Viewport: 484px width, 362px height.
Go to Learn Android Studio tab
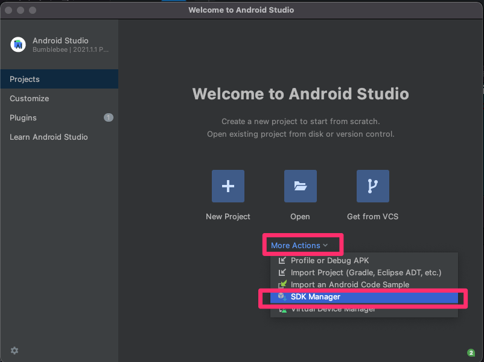point(59,137)
